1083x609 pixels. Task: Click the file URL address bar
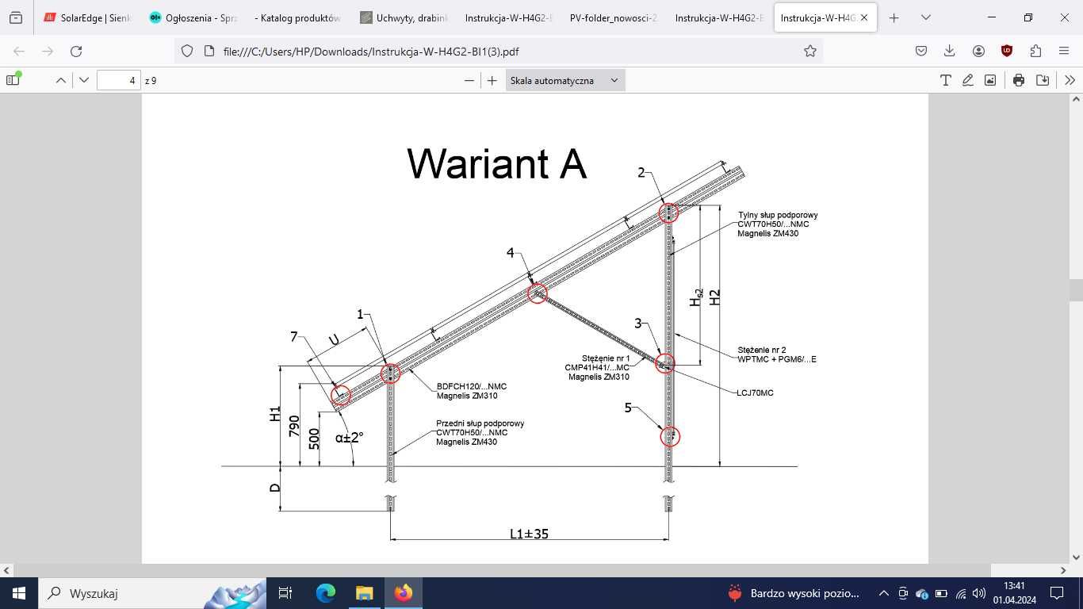pyautogui.click(x=498, y=51)
